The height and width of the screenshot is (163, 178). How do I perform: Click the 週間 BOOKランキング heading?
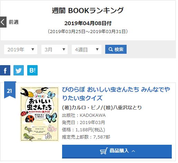(88, 10)
